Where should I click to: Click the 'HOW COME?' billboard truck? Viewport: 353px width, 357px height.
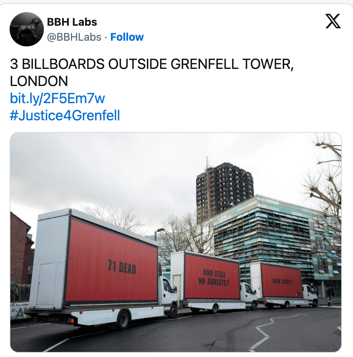click(x=284, y=285)
